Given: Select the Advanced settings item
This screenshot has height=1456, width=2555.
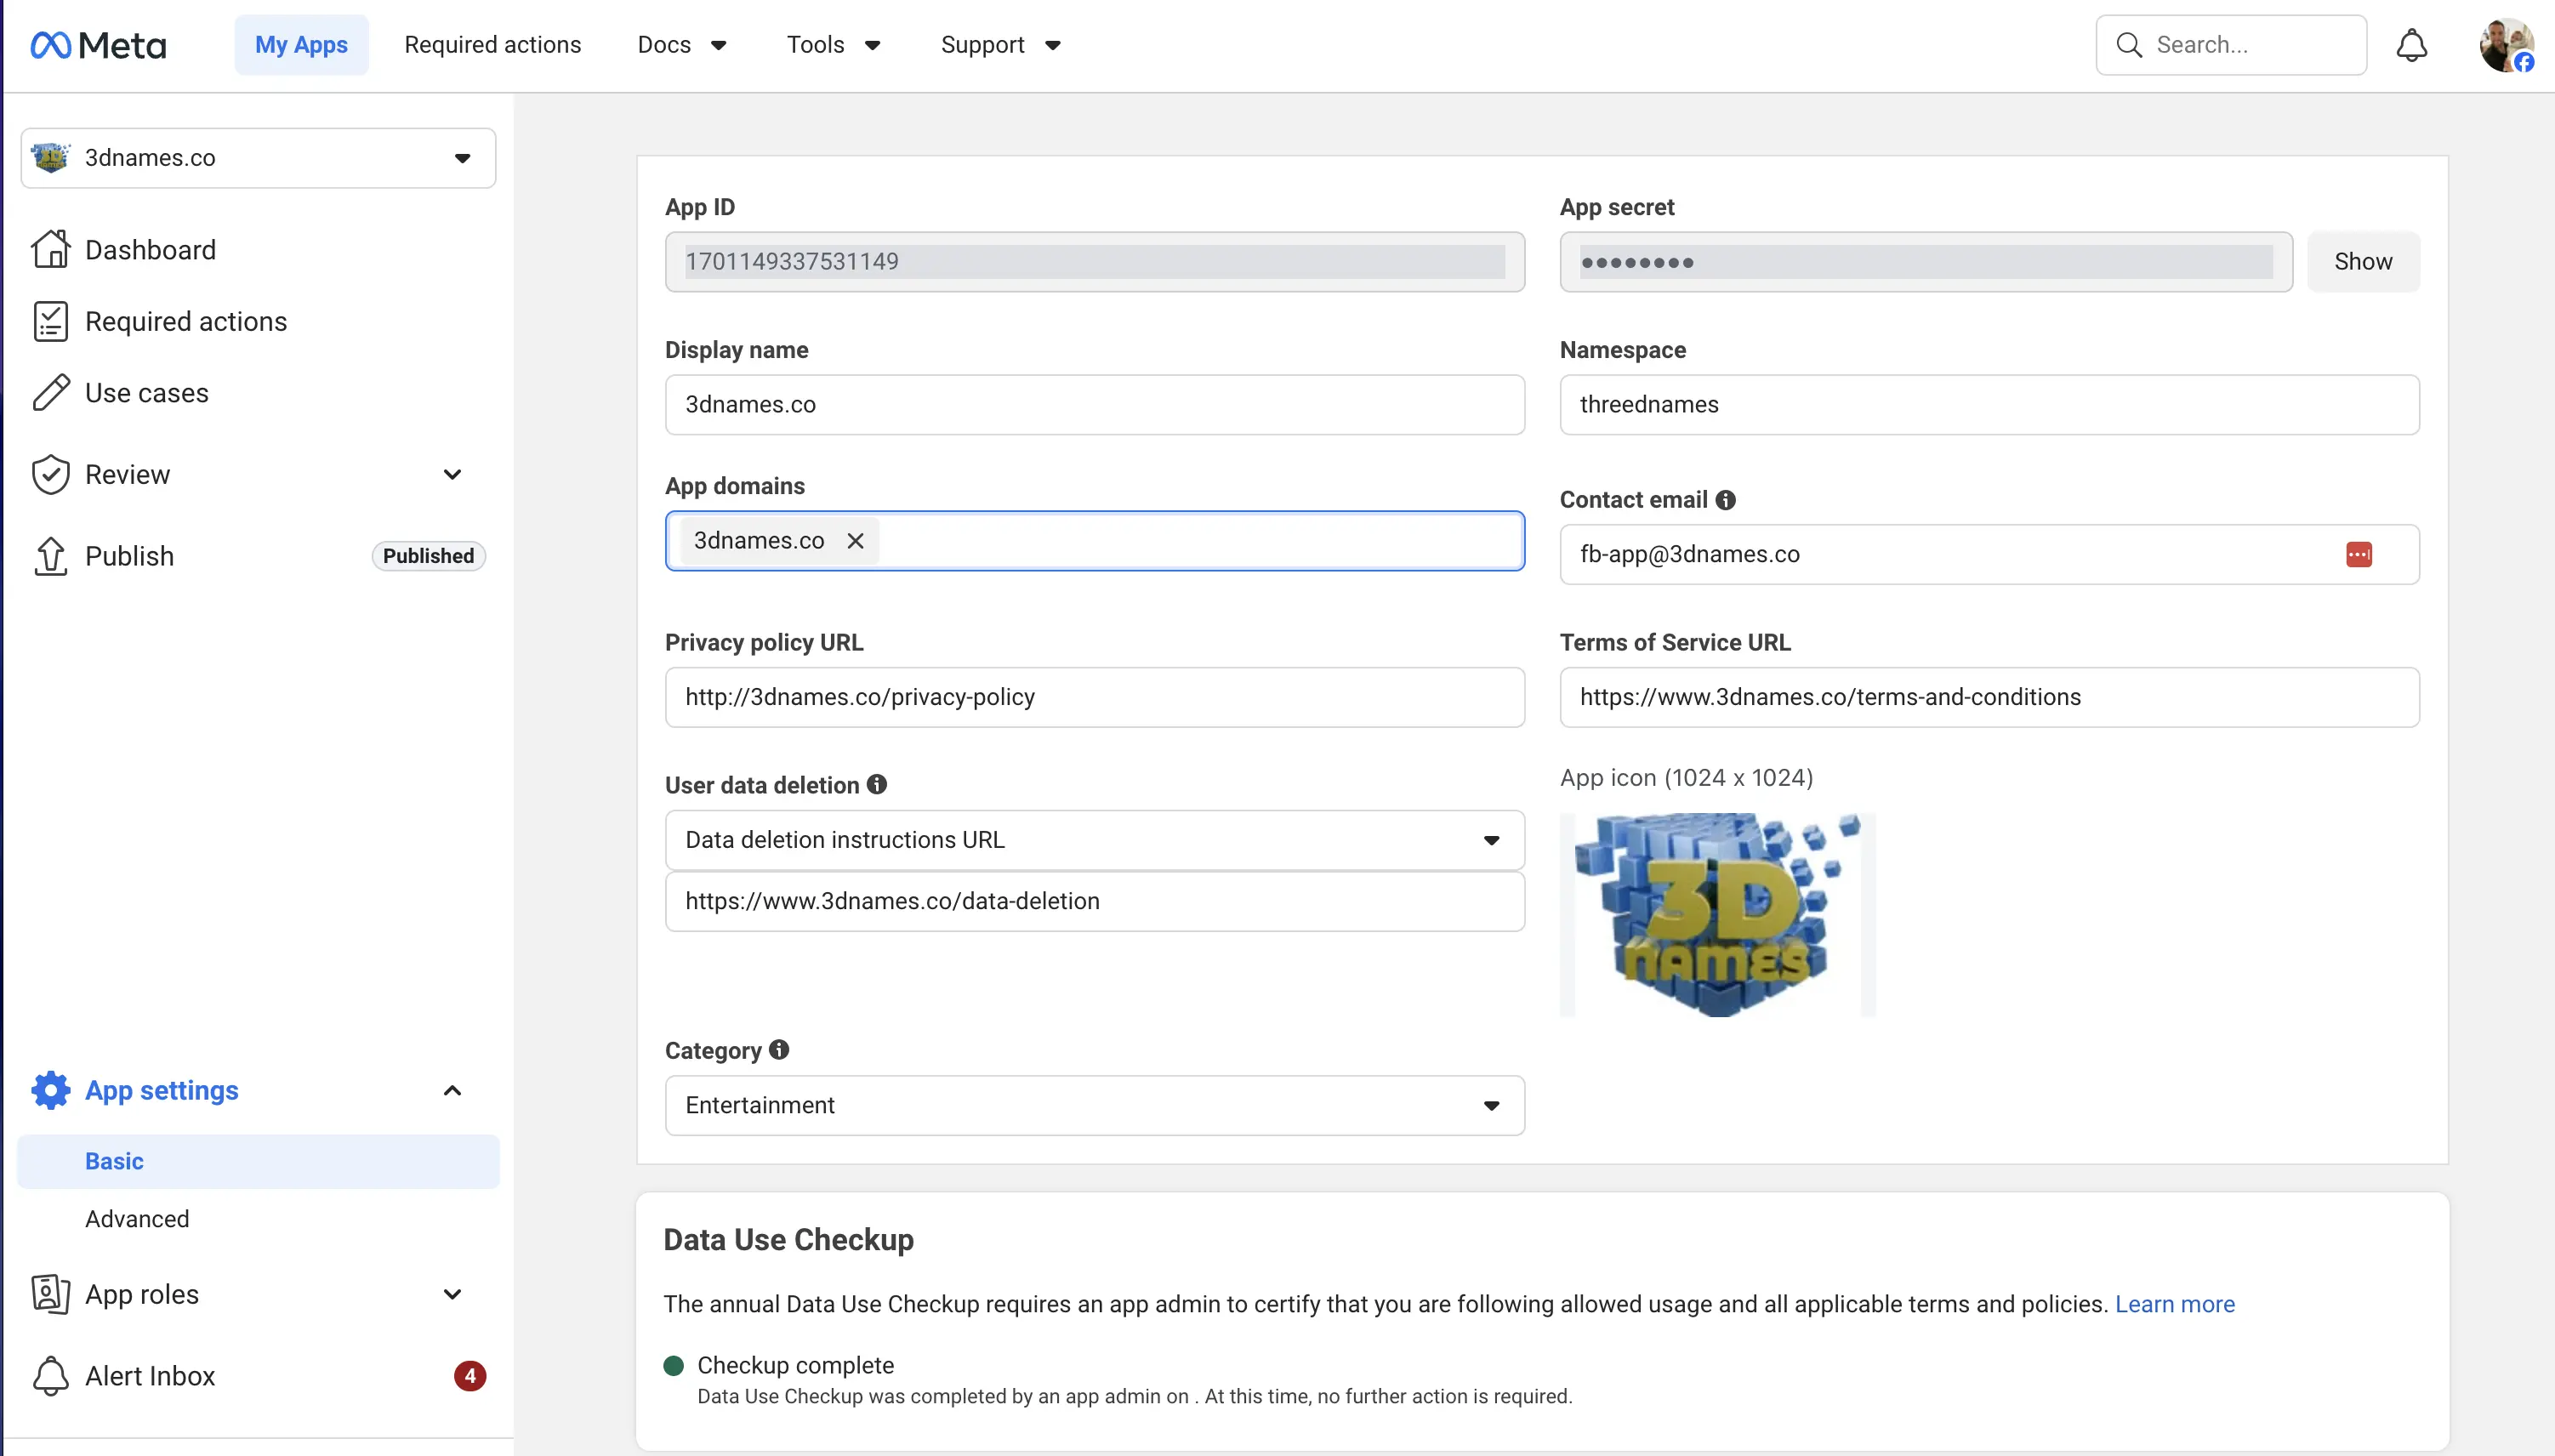Looking at the screenshot, I should (137, 1218).
